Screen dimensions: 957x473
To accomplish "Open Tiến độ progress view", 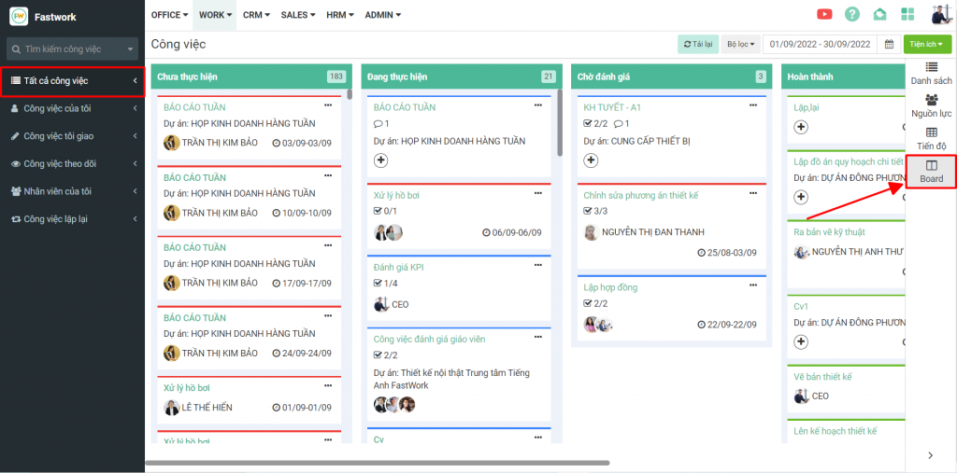I will [931, 139].
